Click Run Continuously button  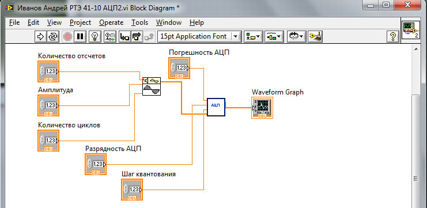point(53,36)
